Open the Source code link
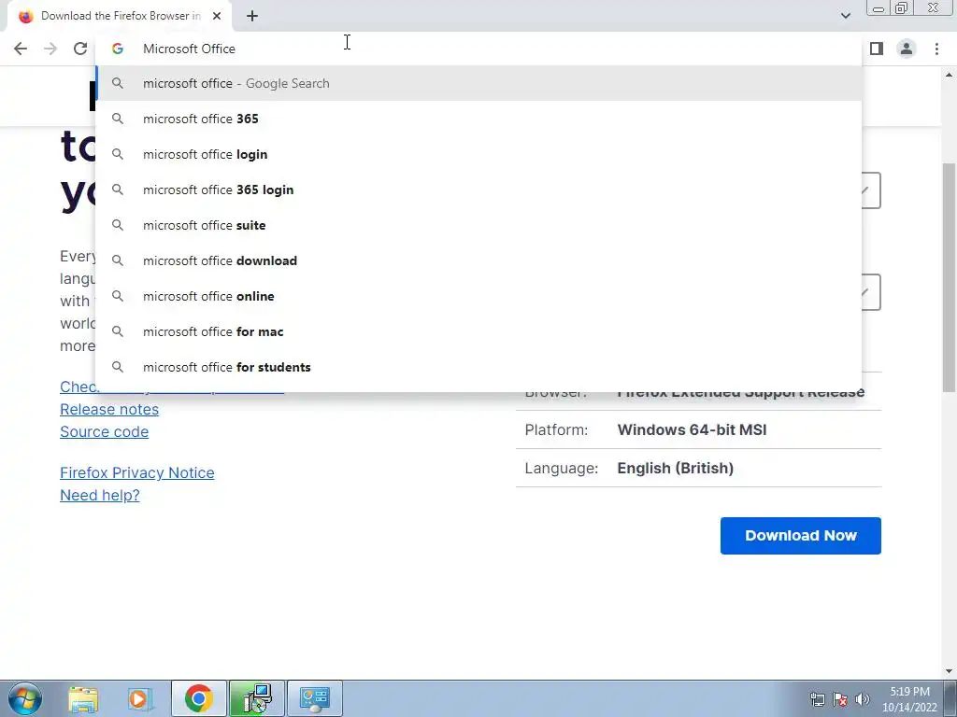 [105, 431]
